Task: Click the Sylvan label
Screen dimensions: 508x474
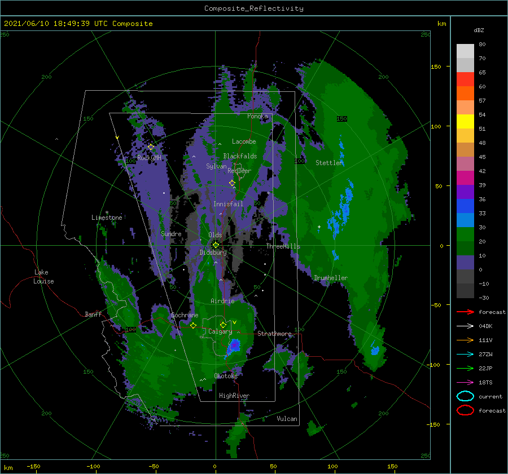Action: [216, 166]
